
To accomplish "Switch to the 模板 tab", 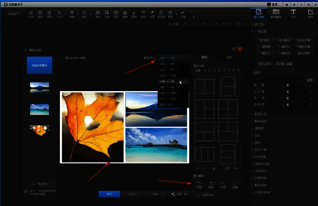I will [x=204, y=57].
